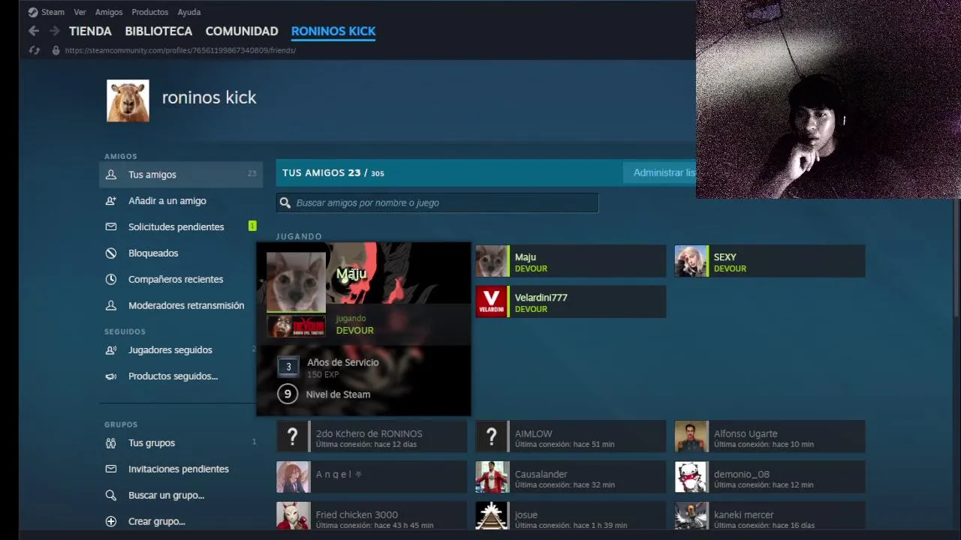Click the Años de Servicio badge
961x540 pixels.
coord(288,367)
